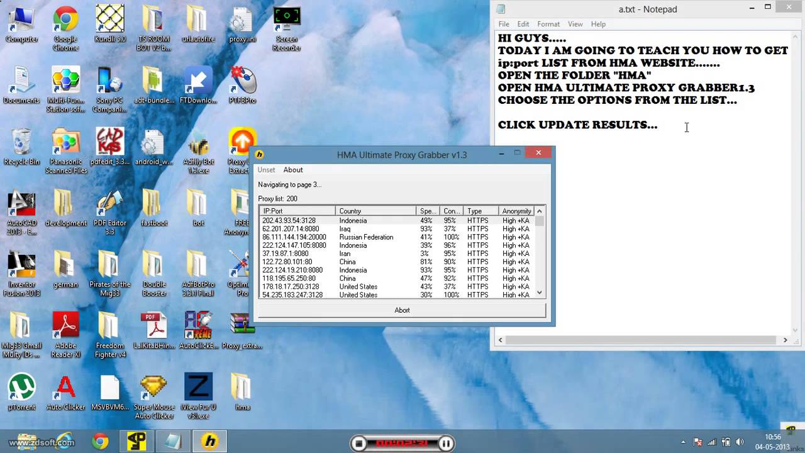805x453 pixels.
Task: Open proxy.ini file on desktop
Action: [x=242, y=25]
